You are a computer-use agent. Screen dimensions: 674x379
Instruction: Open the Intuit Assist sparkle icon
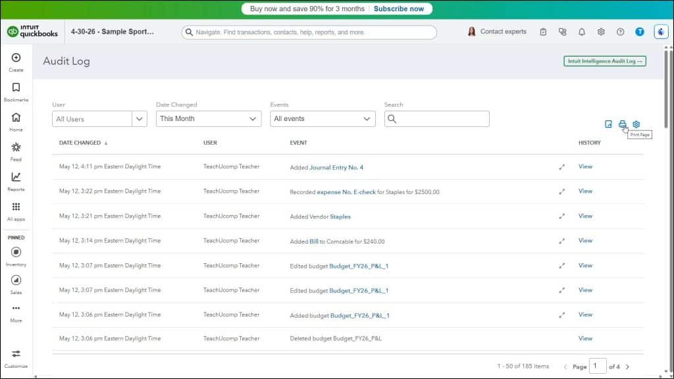[661, 32]
